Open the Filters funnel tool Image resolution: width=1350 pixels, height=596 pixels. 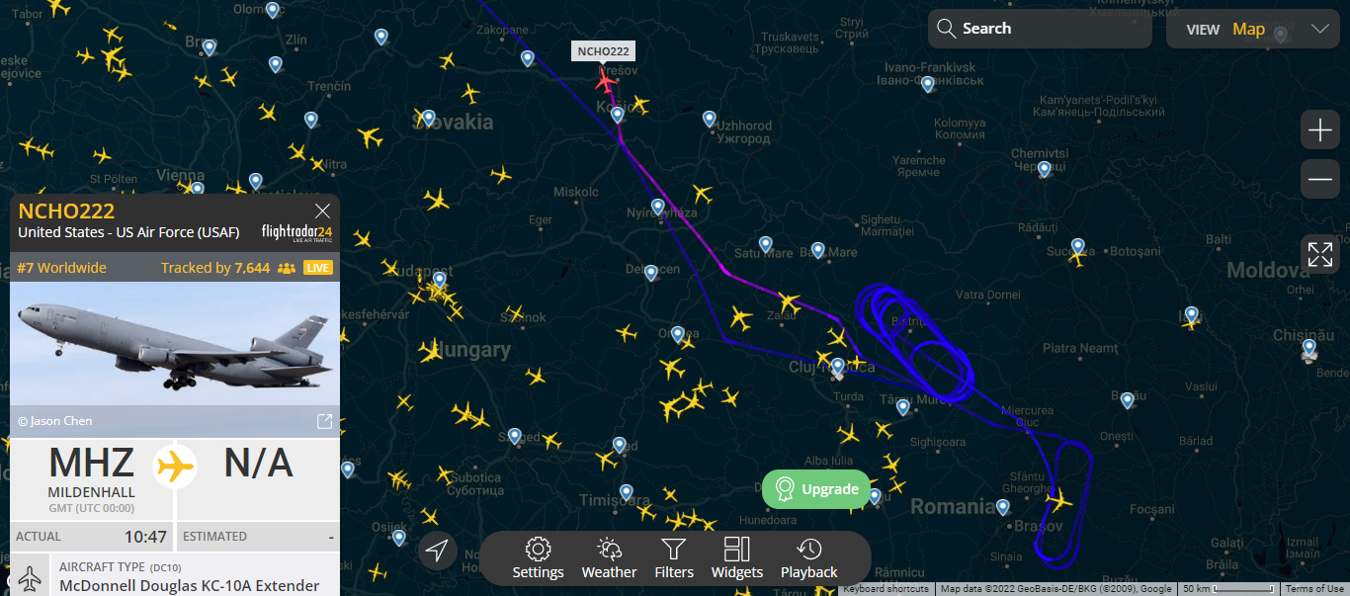pos(674,559)
